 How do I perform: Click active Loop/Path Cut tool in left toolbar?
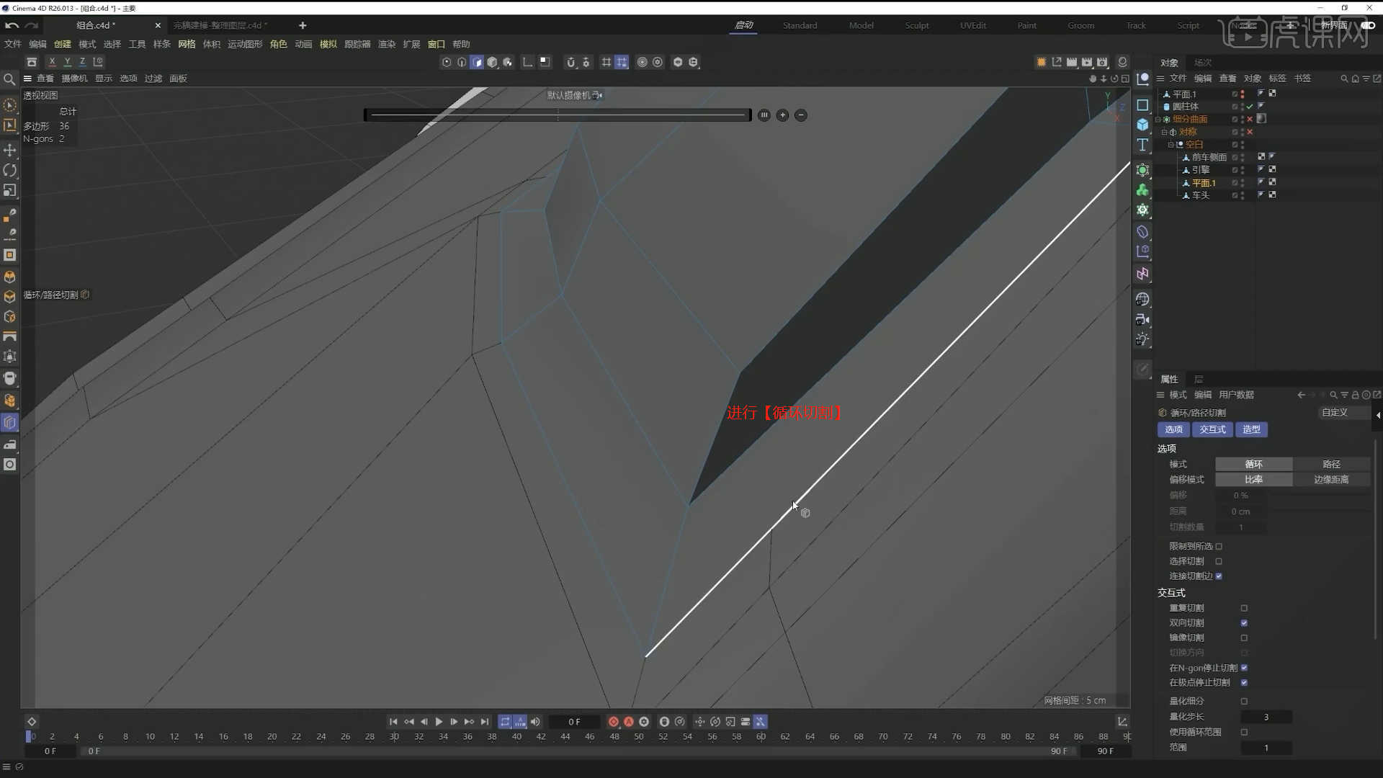10,423
